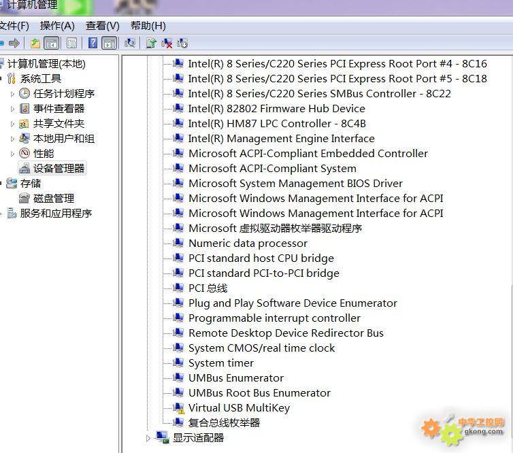Select Intel(R) Management Engine Interface

click(282, 139)
